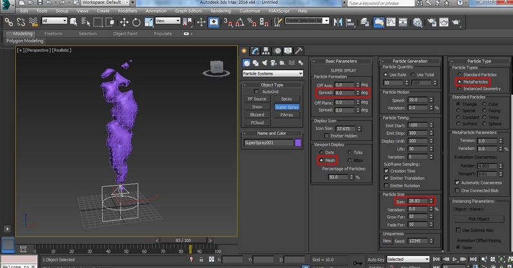Click the purple object color swatch
The height and width of the screenshot is (268, 513).
coord(298,143)
